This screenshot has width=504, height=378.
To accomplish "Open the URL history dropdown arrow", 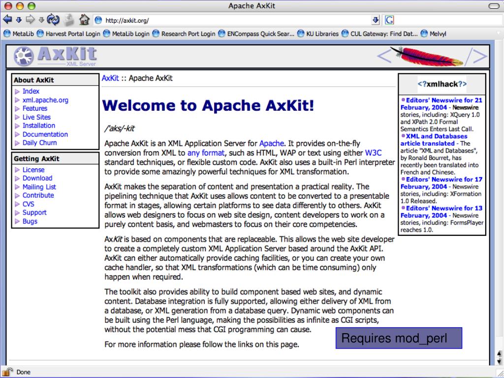I will point(376,20).
